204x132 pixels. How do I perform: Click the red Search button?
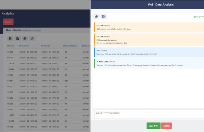coord(8,22)
